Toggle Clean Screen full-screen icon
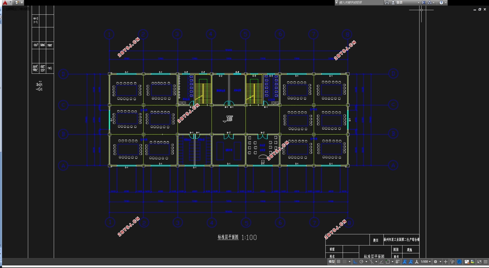The width and height of the screenshot is (489, 268). click(479, 262)
